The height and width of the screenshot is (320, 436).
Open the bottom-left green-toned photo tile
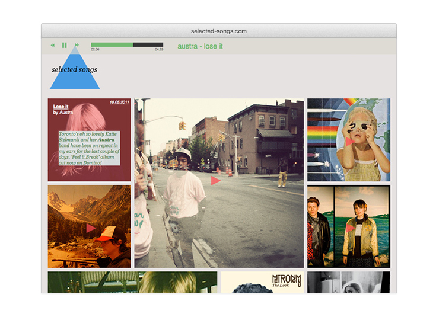point(132,282)
